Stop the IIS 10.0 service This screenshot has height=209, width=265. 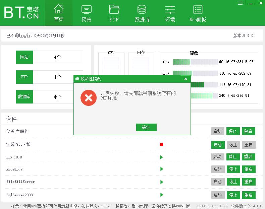tap(233, 157)
